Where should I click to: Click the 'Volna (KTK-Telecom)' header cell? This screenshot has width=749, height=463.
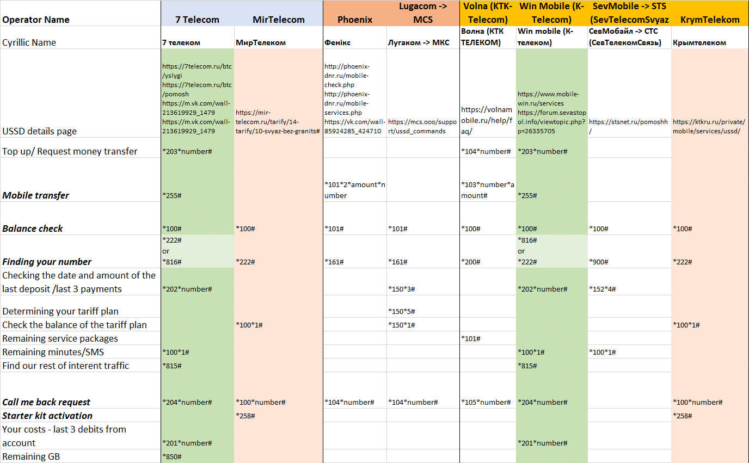[488, 13]
